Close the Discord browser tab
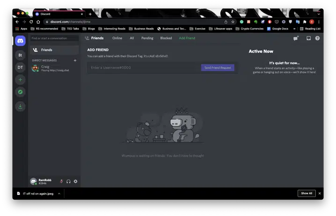The width and height of the screenshot is (336, 216). [x=82, y=14]
